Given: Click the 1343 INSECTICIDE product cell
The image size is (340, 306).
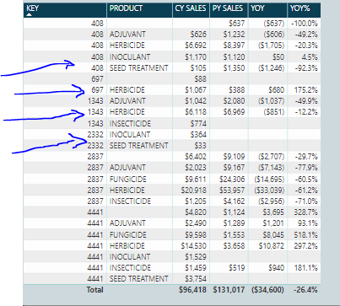Looking at the screenshot, I should (130, 123).
